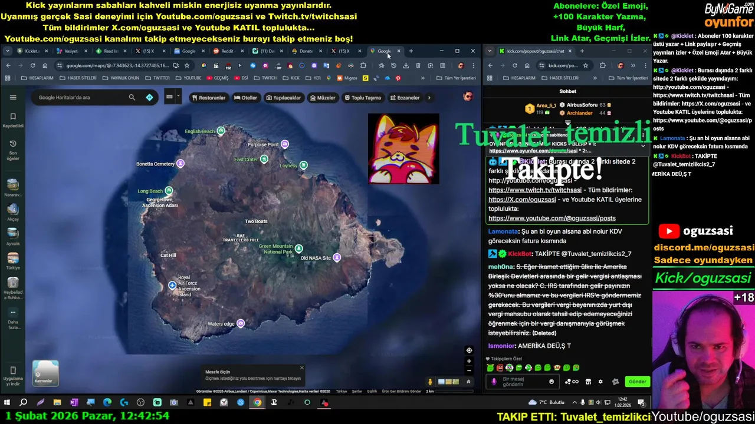Expand the imagery strip with chevron
The height and width of the screenshot is (424, 755).
(468, 382)
